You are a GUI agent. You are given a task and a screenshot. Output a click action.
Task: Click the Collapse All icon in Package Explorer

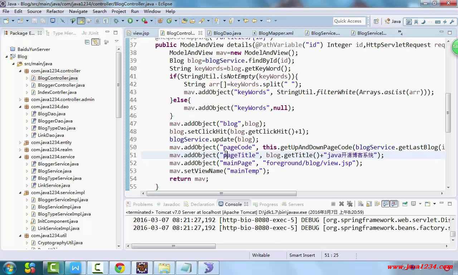click(x=87, y=42)
